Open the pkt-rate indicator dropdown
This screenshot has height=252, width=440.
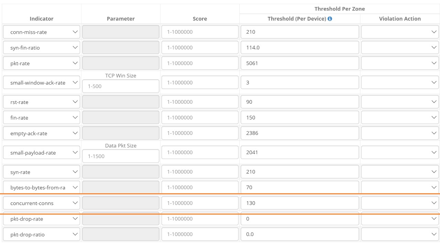click(41, 64)
